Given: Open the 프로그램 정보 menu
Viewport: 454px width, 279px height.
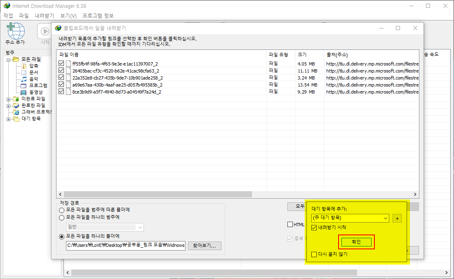Looking at the screenshot, I should pos(98,16).
